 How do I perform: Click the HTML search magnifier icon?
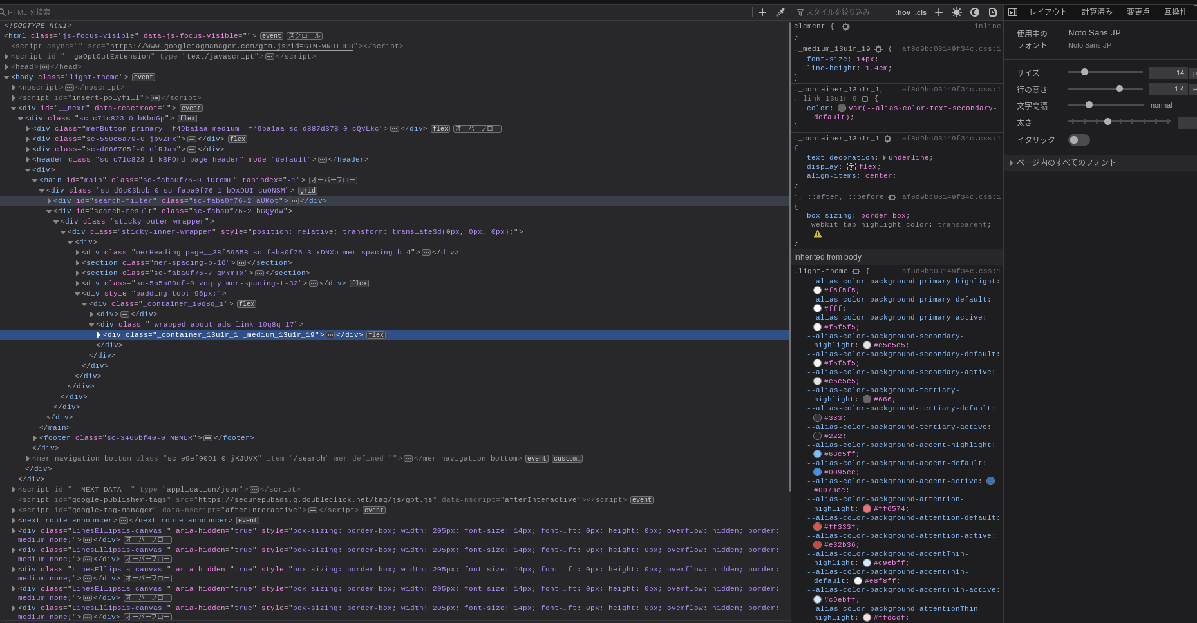pos(5,12)
